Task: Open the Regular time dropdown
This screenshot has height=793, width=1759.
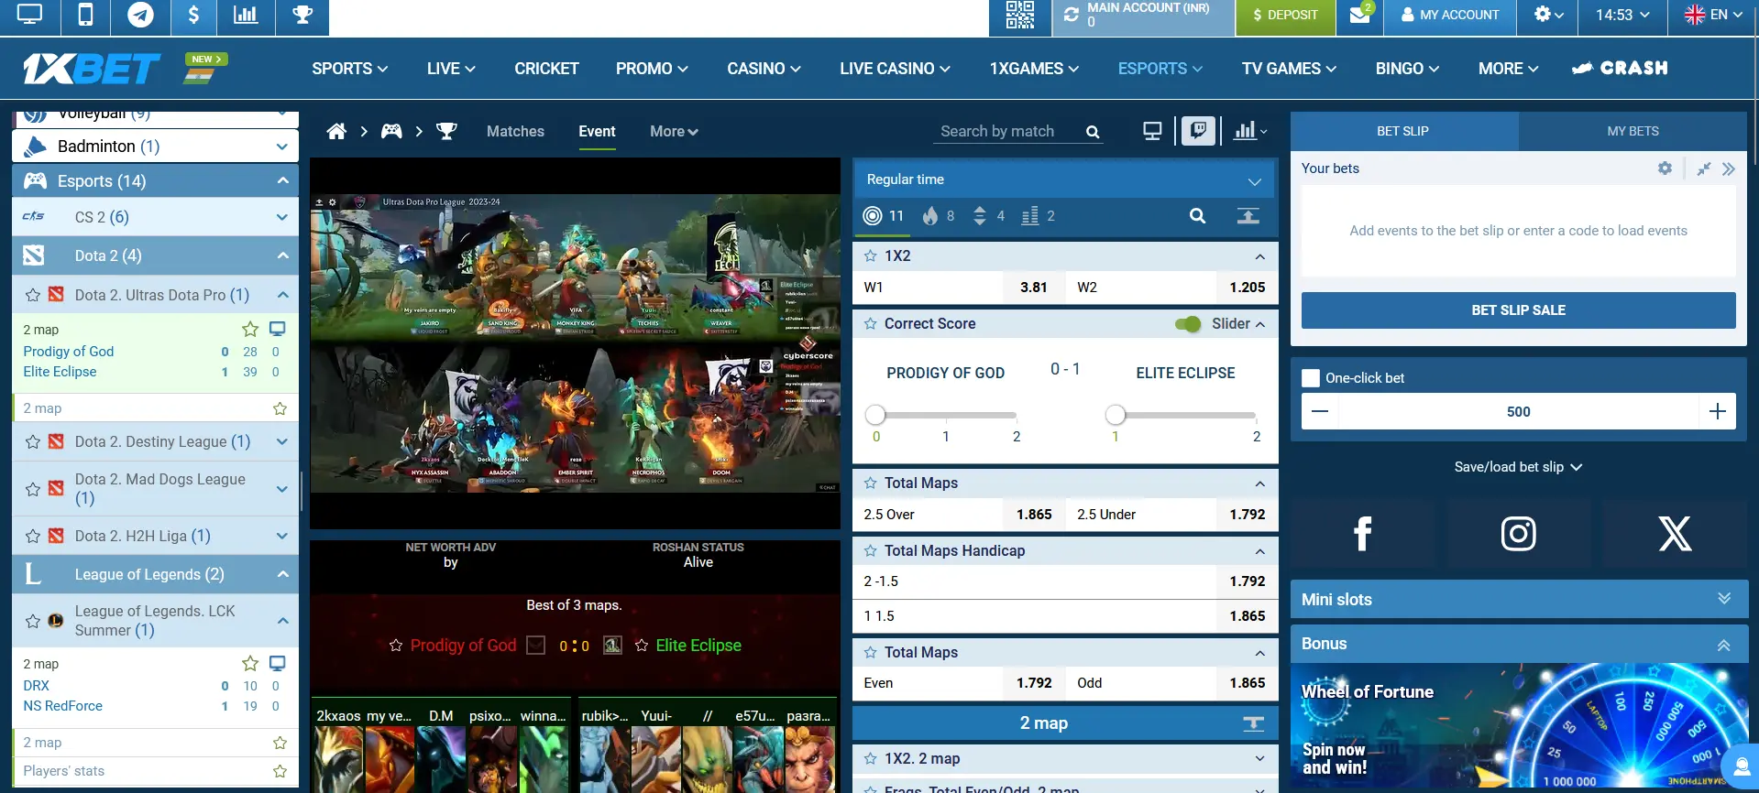Action: pos(1064,179)
